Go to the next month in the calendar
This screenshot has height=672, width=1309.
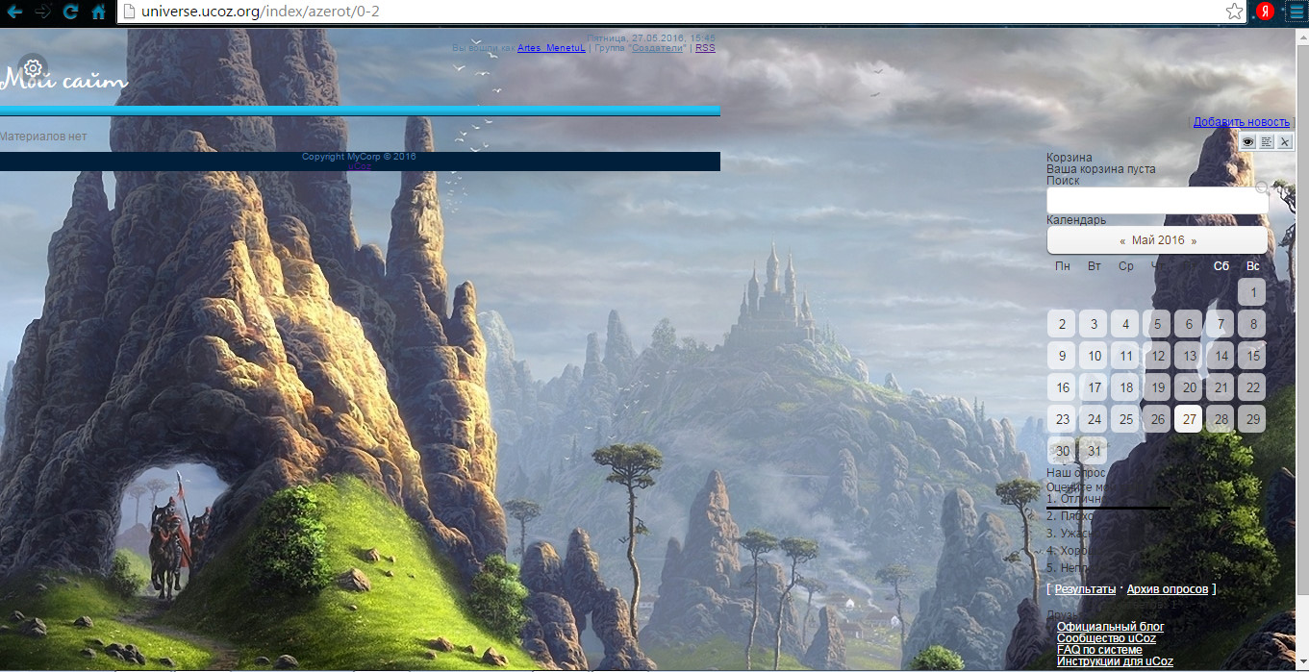tap(1194, 241)
